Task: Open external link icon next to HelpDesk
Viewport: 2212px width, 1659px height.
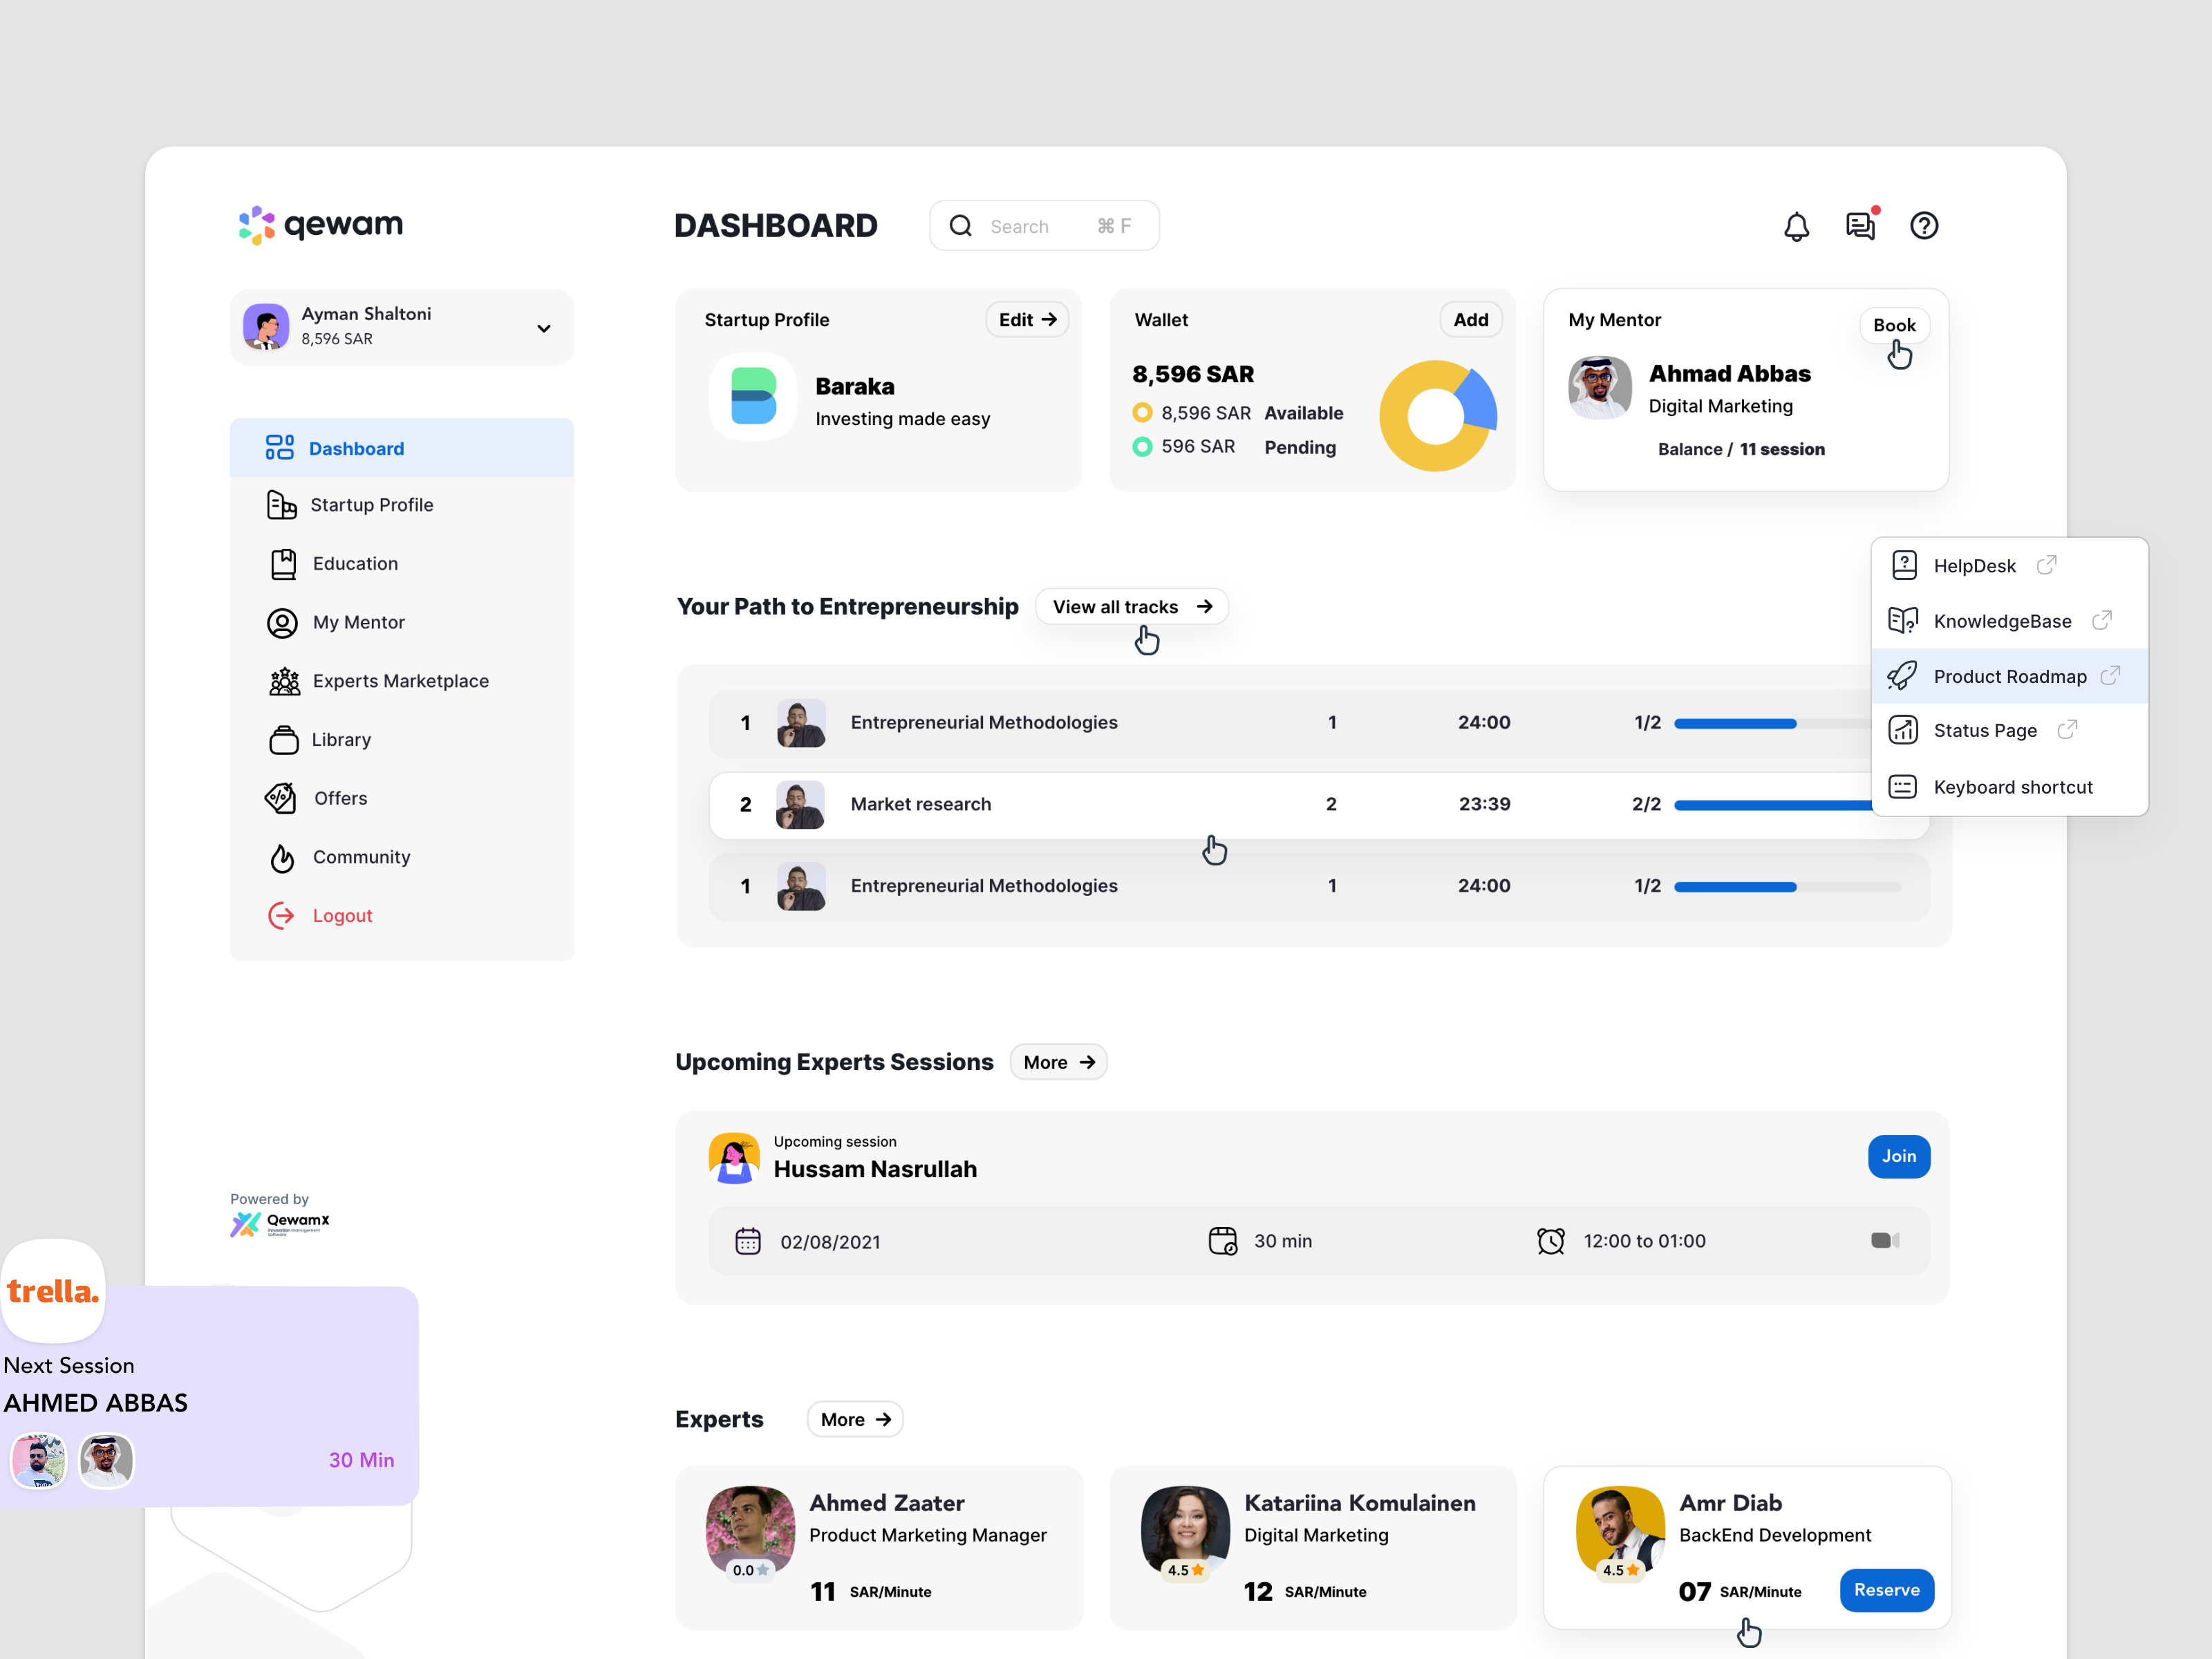Action: pyautogui.click(x=2046, y=565)
